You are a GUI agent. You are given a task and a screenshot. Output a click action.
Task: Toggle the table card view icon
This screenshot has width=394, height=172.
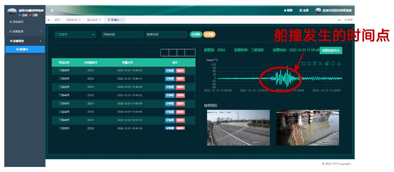tap(181, 53)
